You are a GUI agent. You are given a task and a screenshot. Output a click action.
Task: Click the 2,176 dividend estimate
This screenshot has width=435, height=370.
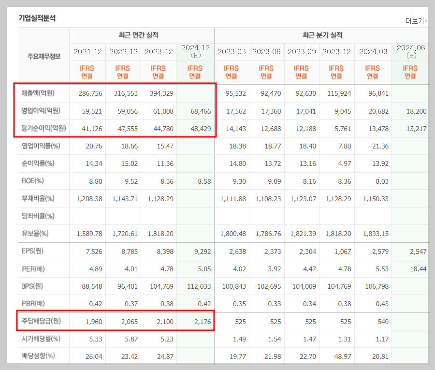[x=203, y=322]
